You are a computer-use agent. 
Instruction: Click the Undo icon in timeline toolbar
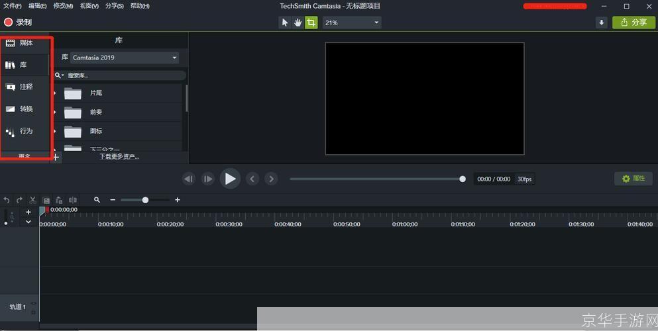(x=6, y=201)
